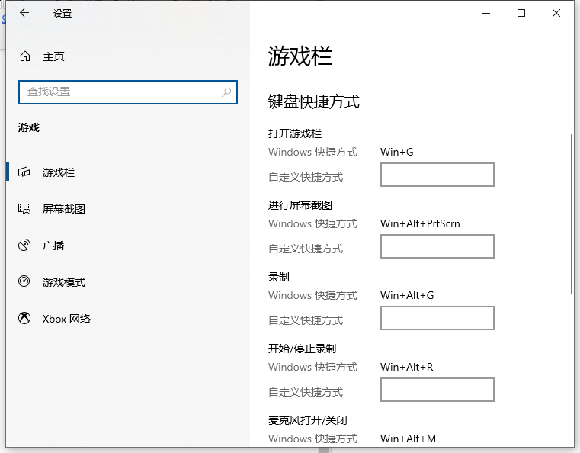Image resolution: width=580 pixels, height=453 pixels.
Task: Open Xbox 网络 via the Xbox logo icon
Action: coord(25,319)
